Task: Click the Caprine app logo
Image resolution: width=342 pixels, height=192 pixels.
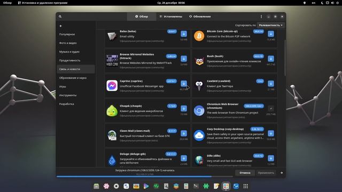Action: (112, 85)
